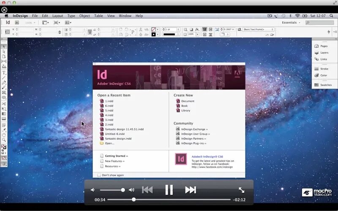Viewport: 338px width, 211px height.
Task: Select the Eyedropper tool
Action: tap(4, 130)
